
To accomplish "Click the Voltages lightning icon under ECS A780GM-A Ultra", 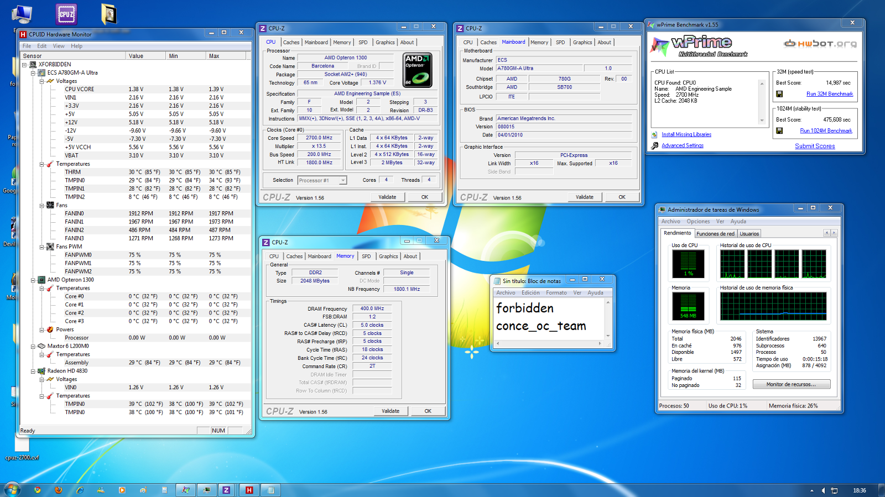I will 50,81.
